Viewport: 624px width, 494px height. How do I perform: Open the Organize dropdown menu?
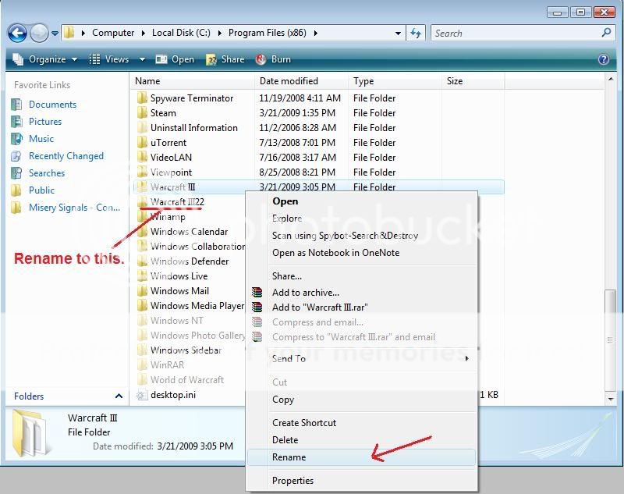[45, 59]
